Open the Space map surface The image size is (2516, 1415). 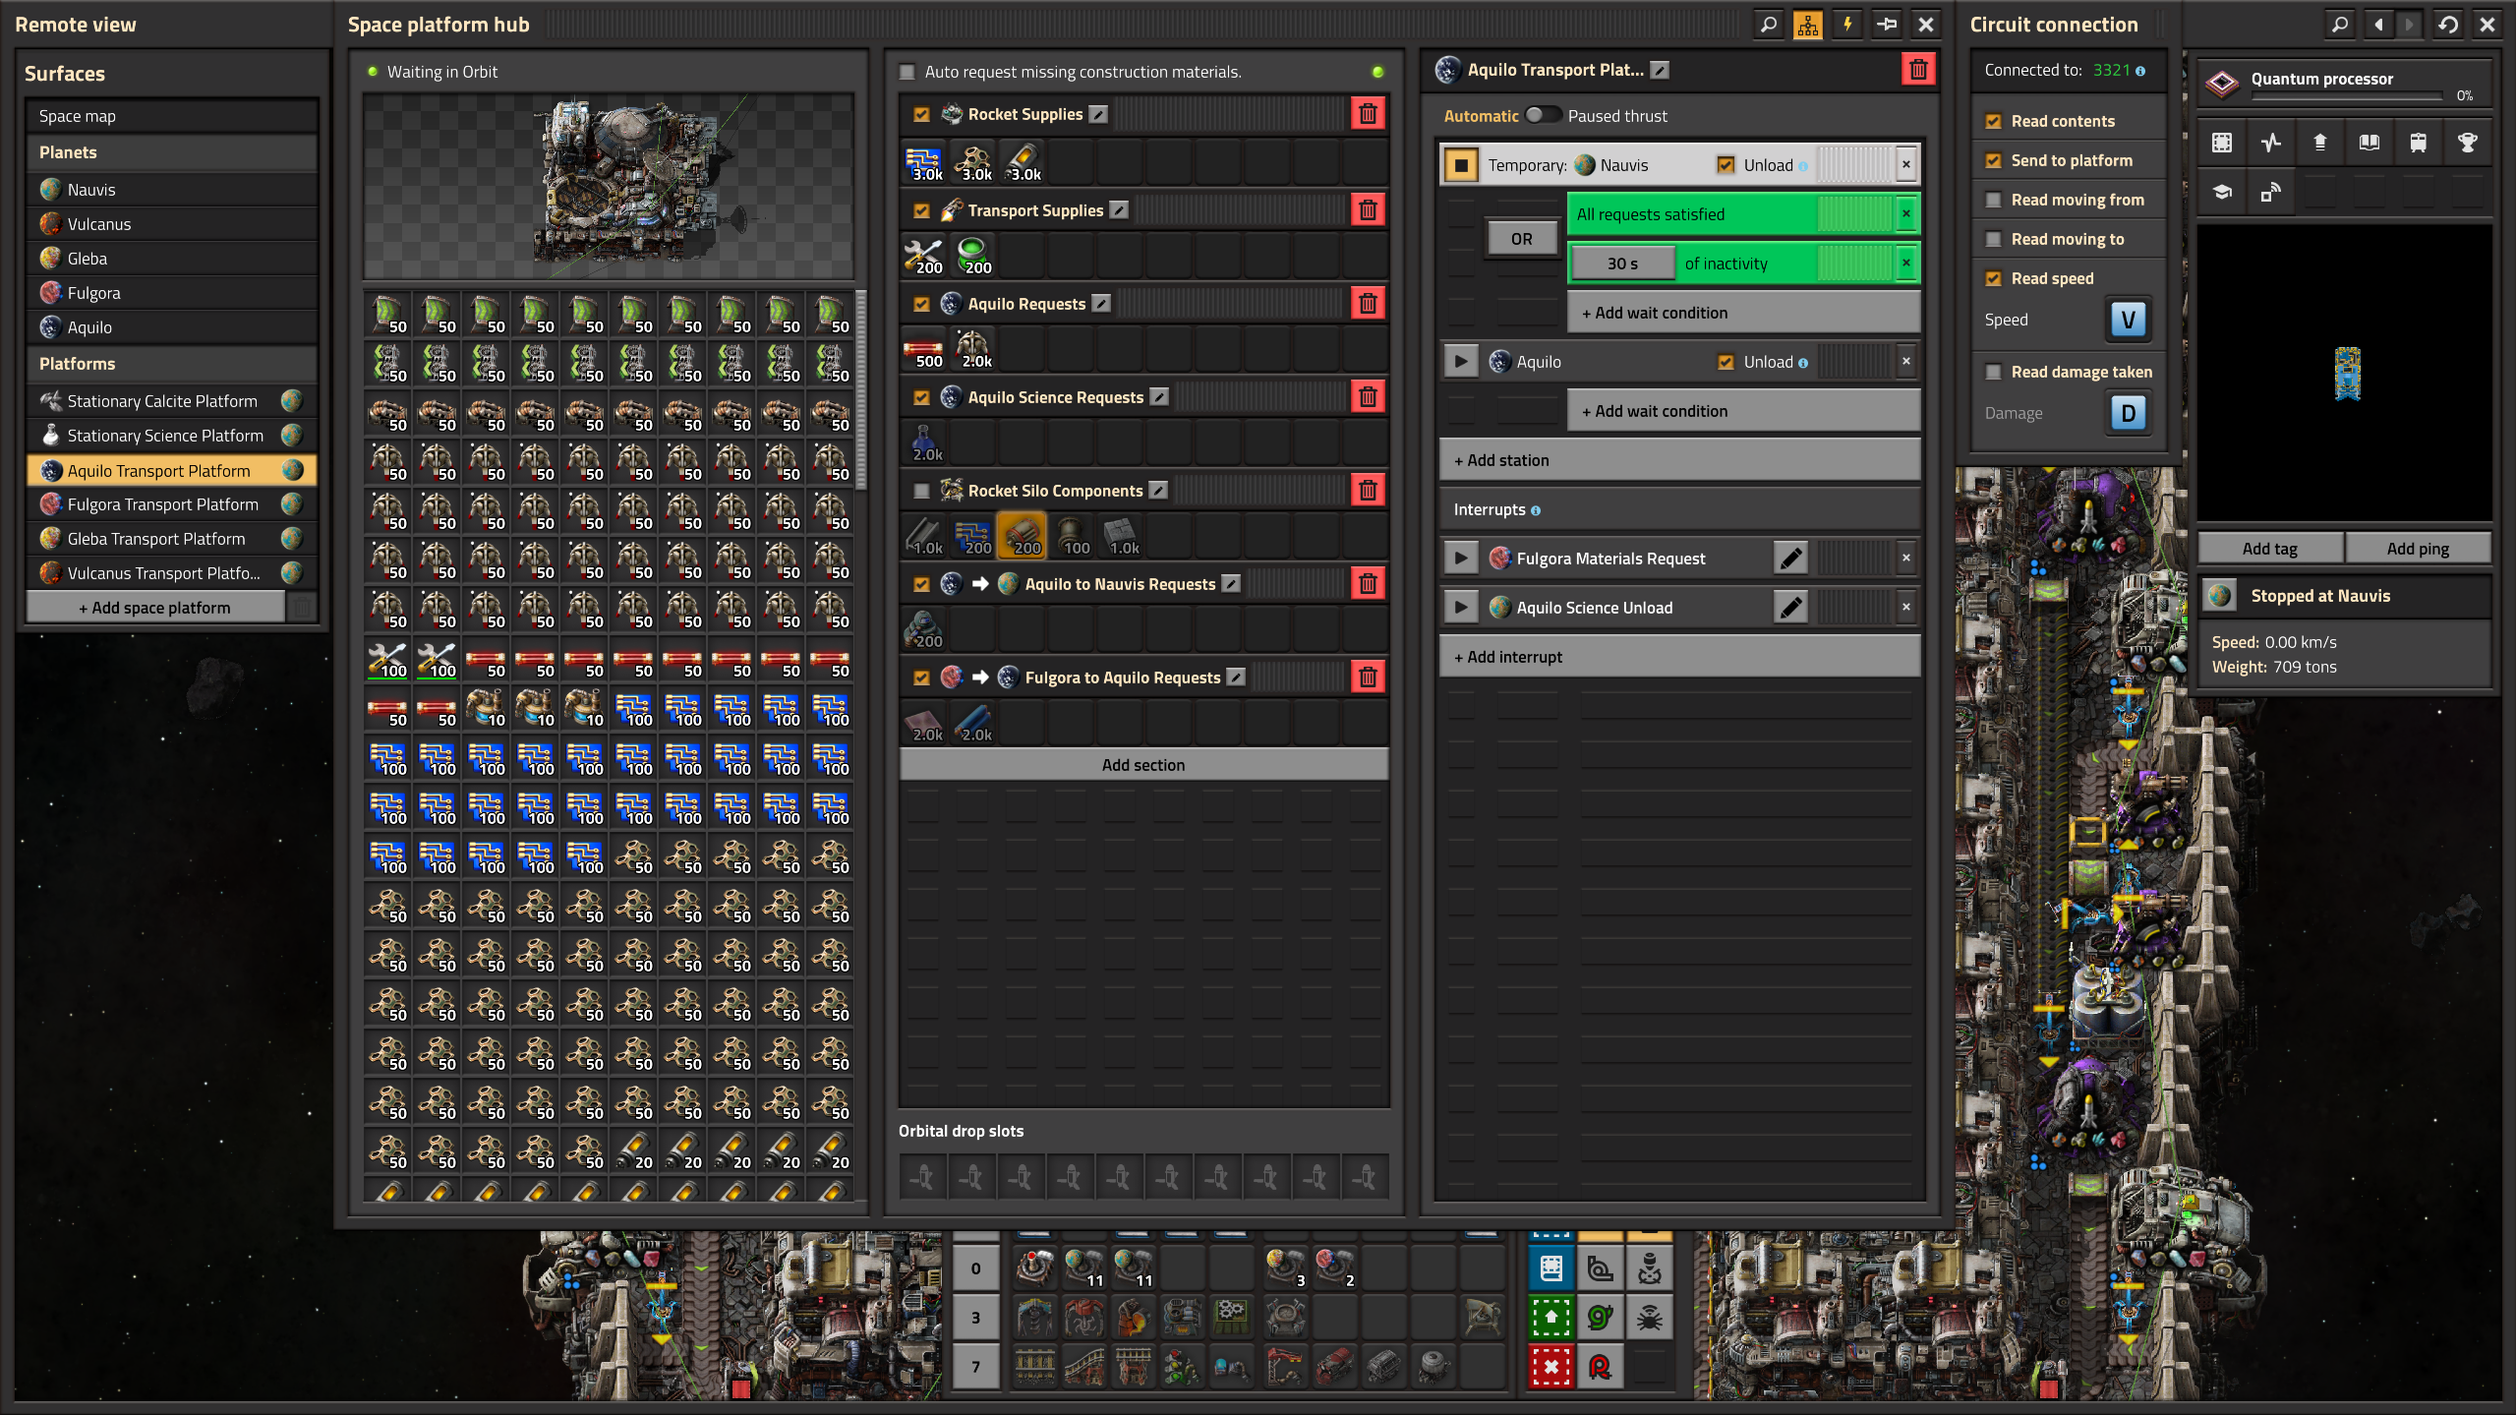(172, 116)
